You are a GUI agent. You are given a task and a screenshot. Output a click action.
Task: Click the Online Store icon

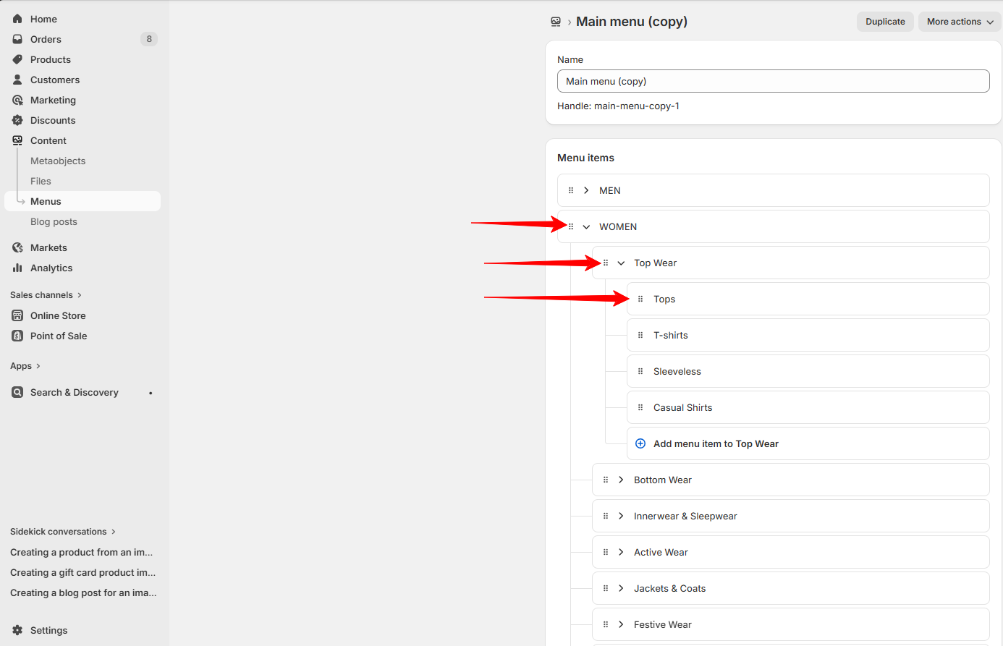(x=17, y=315)
